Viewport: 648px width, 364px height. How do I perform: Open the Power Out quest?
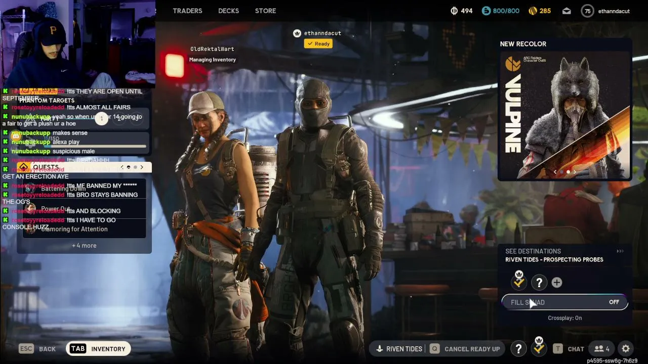pos(84,209)
